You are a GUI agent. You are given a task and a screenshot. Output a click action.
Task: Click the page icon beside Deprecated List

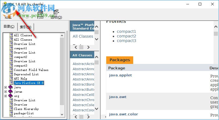tap(11, 74)
